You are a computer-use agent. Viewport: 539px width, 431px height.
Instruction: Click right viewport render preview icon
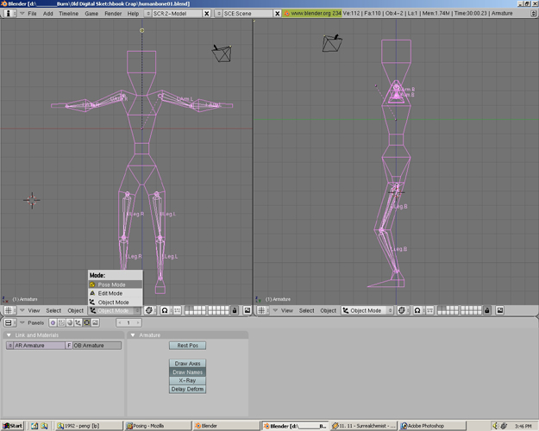pyautogui.click(x=500, y=310)
